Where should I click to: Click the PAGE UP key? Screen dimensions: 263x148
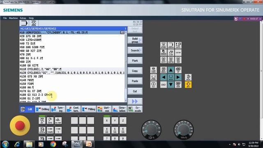pyautogui.click(x=178, y=70)
